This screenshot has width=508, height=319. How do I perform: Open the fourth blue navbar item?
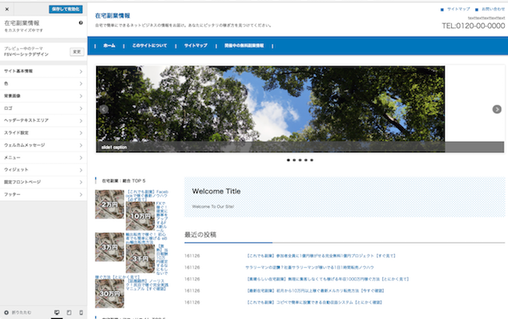pyautogui.click(x=244, y=46)
